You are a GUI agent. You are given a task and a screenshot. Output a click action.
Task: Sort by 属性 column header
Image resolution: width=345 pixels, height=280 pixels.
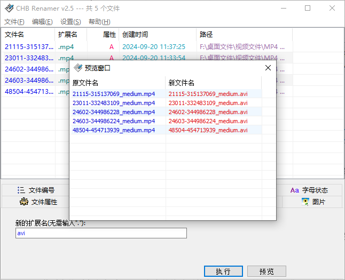(103, 35)
